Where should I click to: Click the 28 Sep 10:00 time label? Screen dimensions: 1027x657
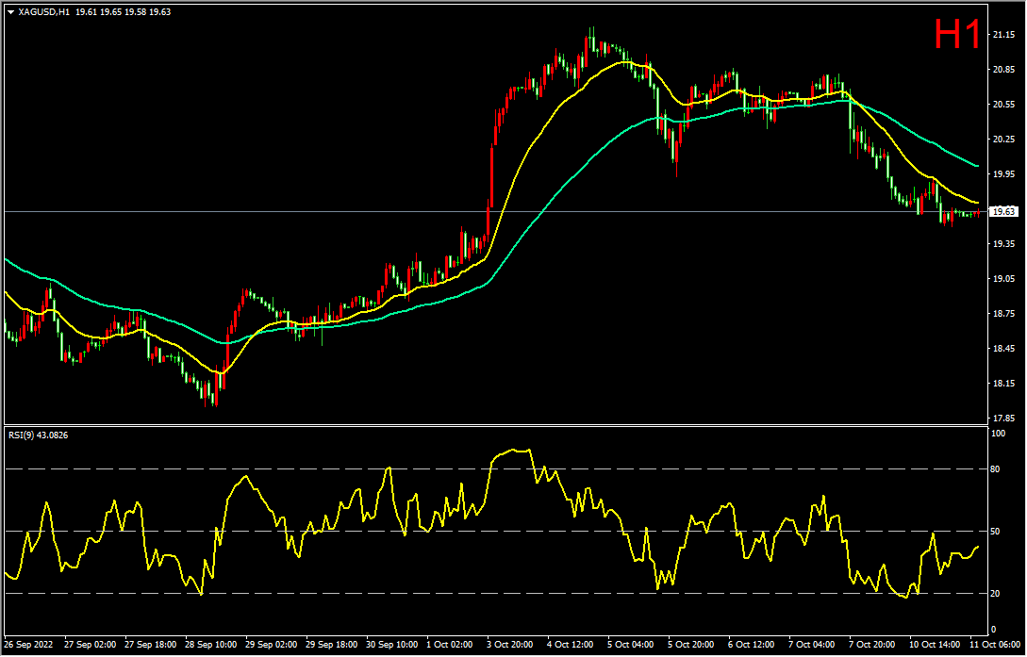[x=211, y=645]
